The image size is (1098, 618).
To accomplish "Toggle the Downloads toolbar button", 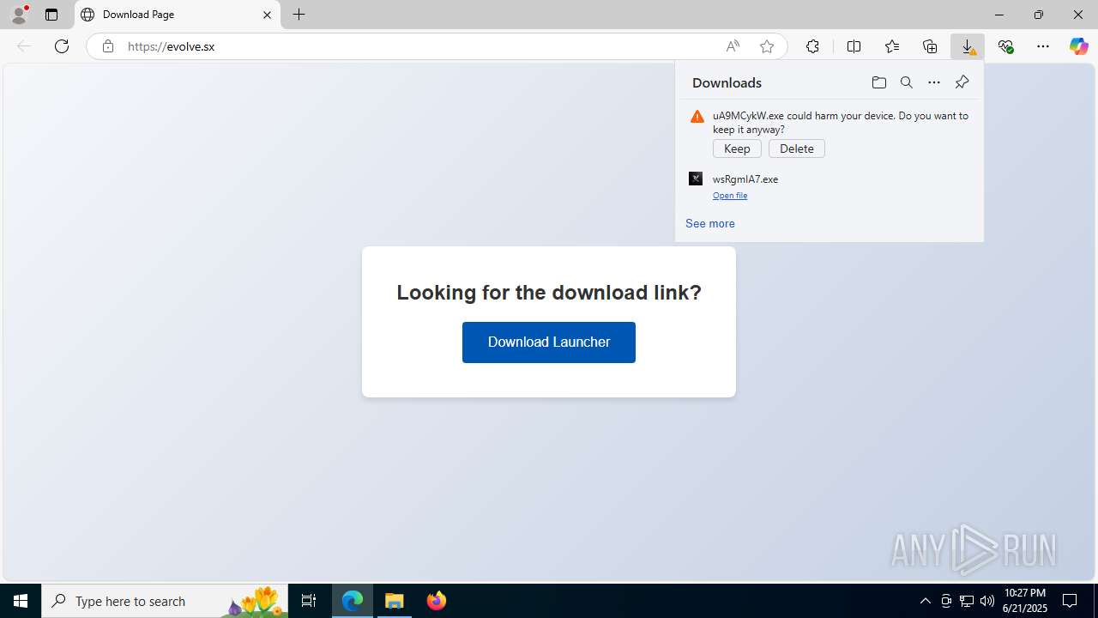I will pos(968,46).
